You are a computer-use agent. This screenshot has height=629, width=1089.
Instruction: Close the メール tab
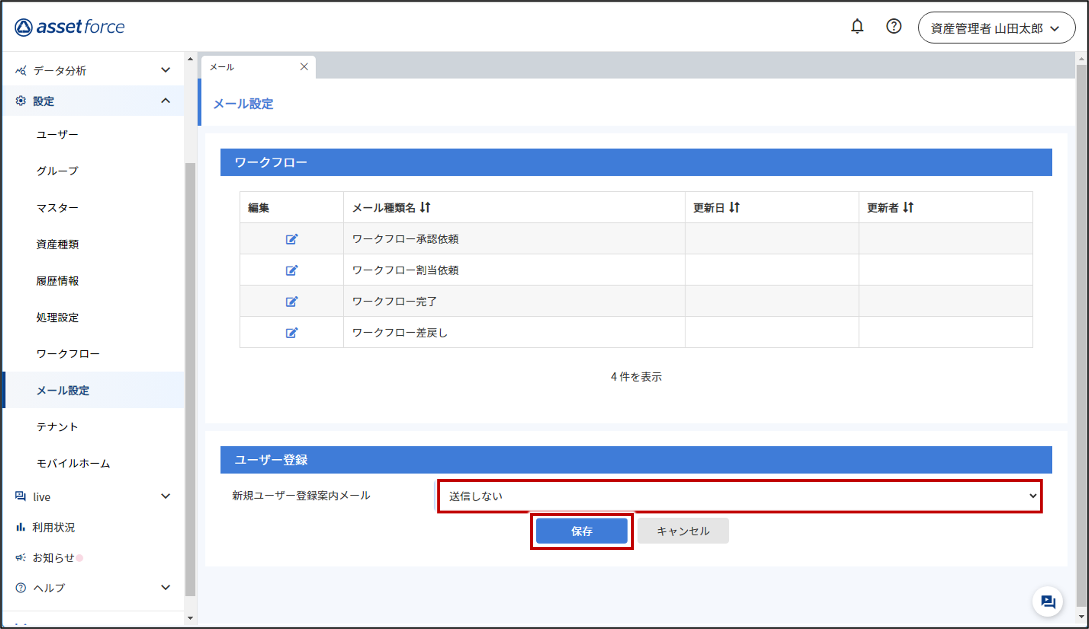click(x=304, y=66)
